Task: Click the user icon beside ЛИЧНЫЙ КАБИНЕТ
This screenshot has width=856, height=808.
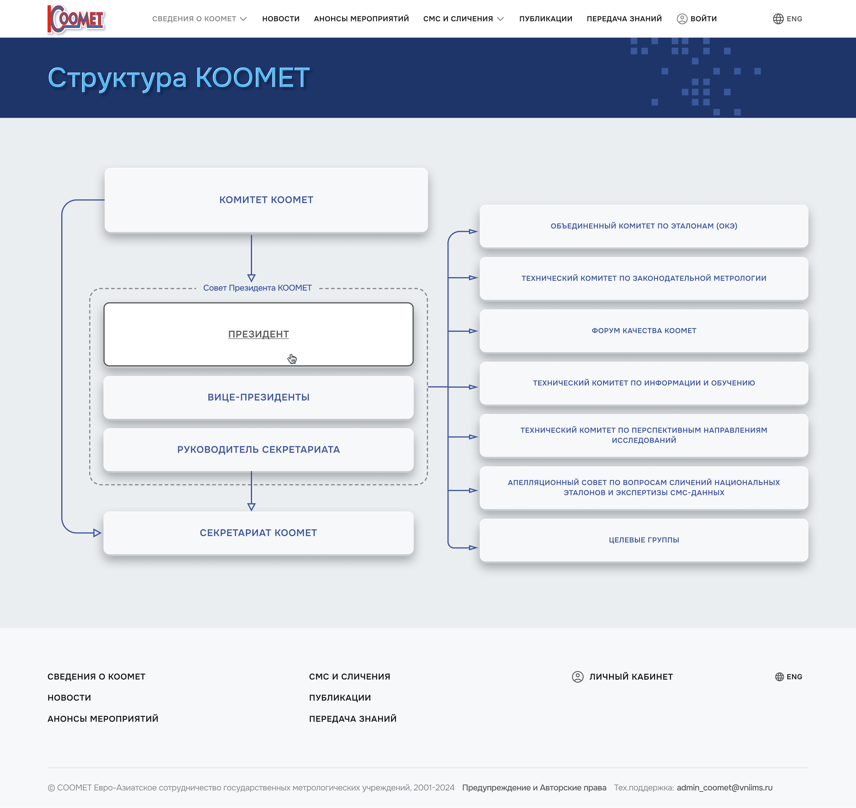Action: [x=577, y=677]
